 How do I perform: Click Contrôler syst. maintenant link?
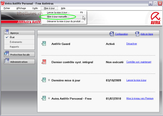(x=139, y=62)
